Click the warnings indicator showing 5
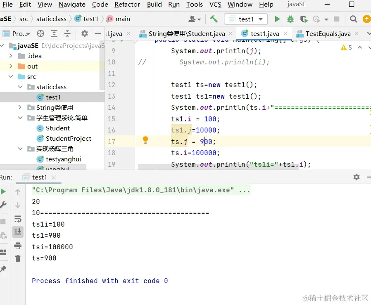371x305 pixels. pyautogui.click(x=346, y=48)
